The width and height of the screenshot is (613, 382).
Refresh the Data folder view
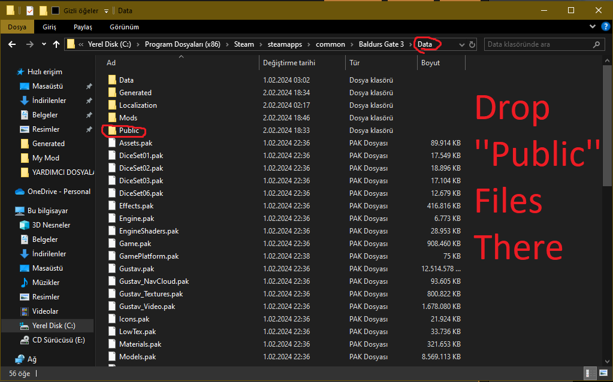(x=472, y=44)
